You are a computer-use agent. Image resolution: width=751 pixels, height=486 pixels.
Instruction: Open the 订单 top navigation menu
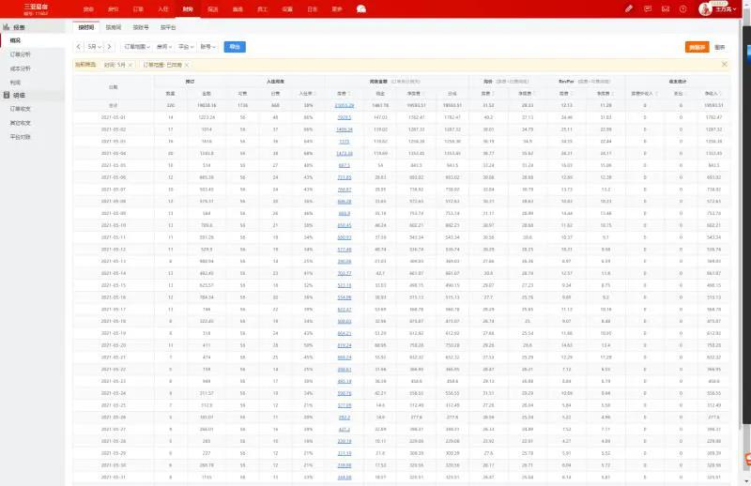click(138, 9)
